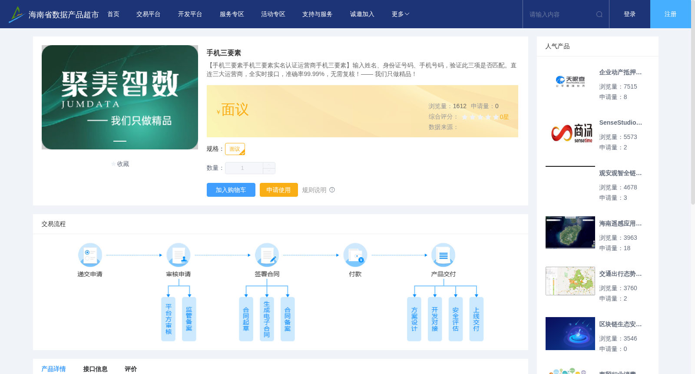Image resolution: width=695 pixels, height=374 pixels.
Task: Open the 活动专区 nav item
Action: click(x=273, y=14)
